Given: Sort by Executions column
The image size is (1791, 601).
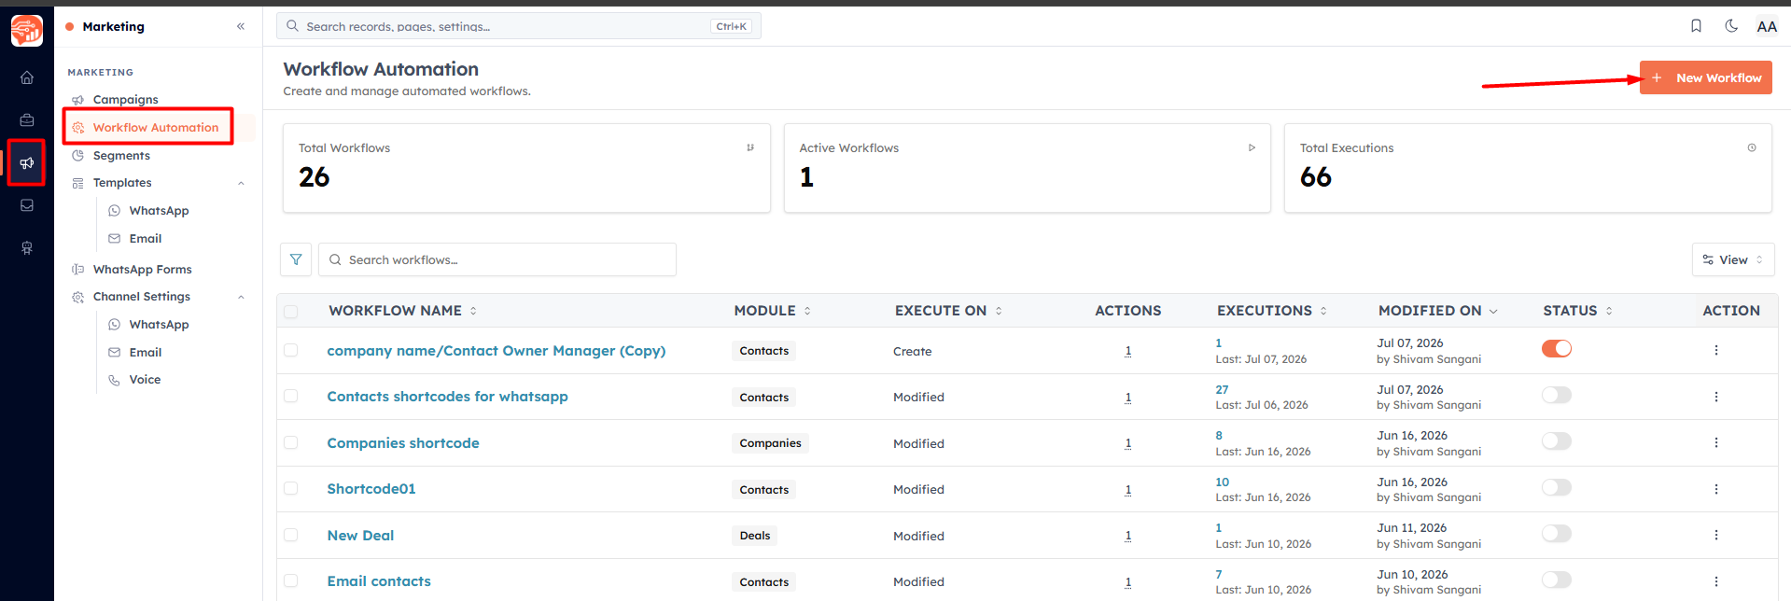Looking at the screenshot, I should click(x=1272, y=311).
